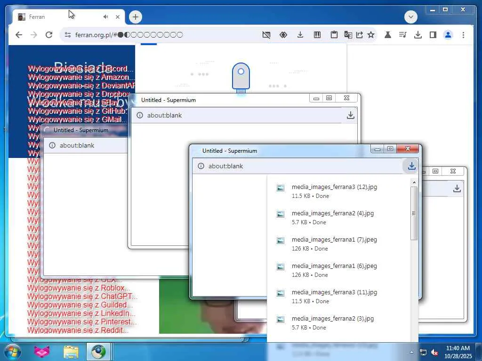Screen dimensions: 482x361
Task: Open site information icon in main address bar
Action: 68,35
